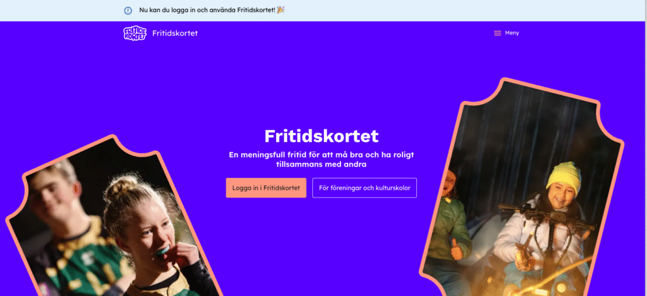Open the Fritidskortet site name link in the header
Viewport: 647px width, 296px height.
coord(175,33)
